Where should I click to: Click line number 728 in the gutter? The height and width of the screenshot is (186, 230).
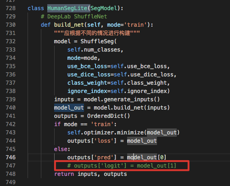11,8
